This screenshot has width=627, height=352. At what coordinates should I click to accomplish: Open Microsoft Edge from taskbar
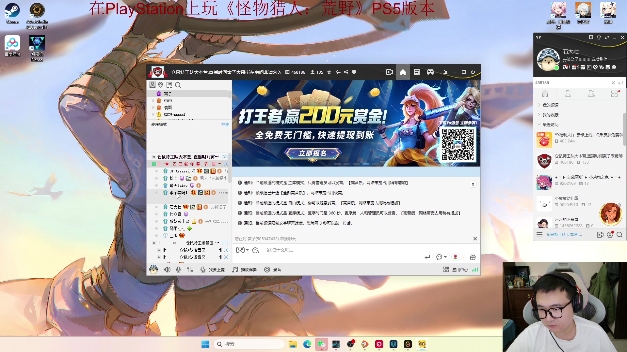pyautogui.click(x=307, y=344)
